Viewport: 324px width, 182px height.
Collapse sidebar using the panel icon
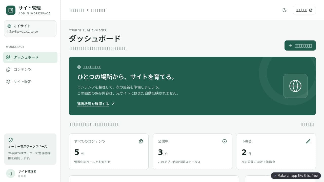11,10
